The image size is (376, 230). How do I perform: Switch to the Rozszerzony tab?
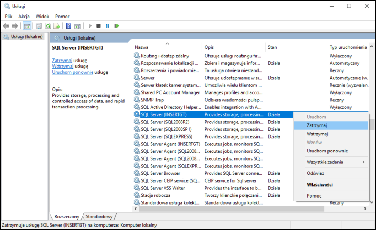(x=67, y=217)
